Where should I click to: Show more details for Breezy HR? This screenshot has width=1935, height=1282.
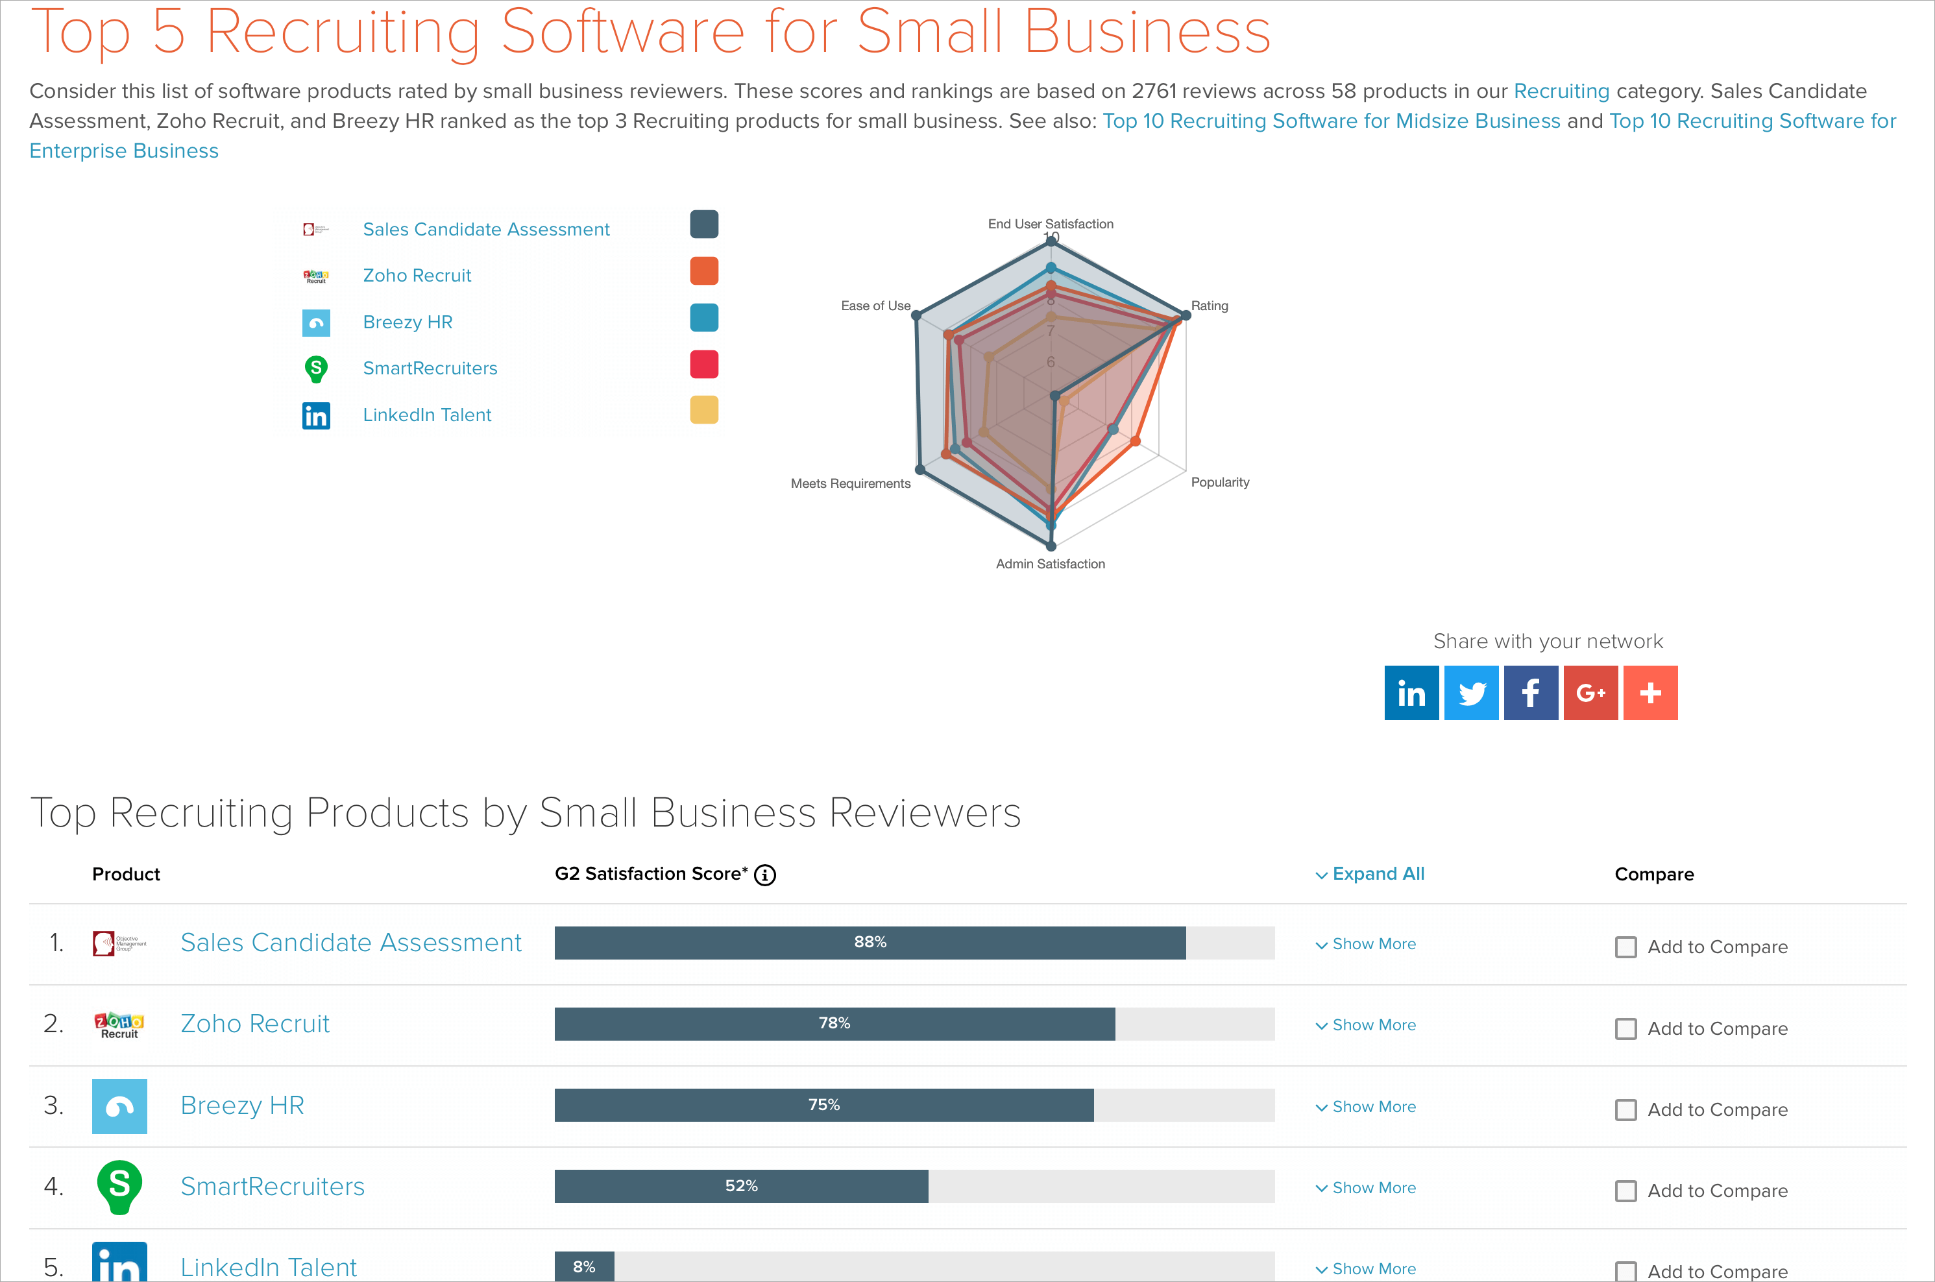[x=1366, y=1106]
